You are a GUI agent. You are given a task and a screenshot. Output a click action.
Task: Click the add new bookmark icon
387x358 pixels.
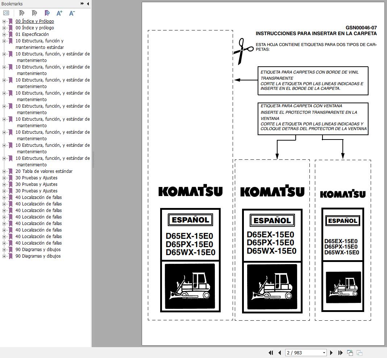[x=34, y=13]
